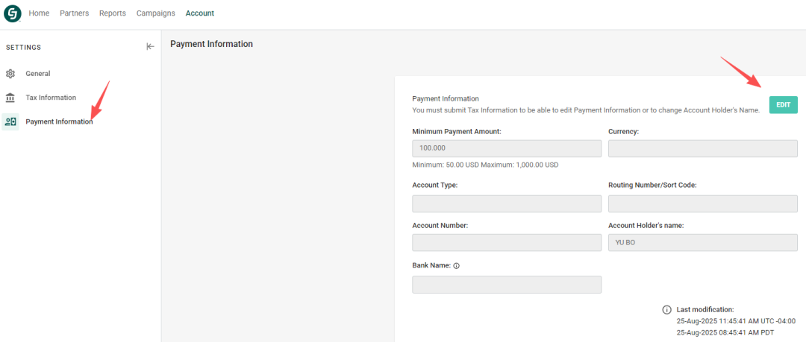
Task: Open the Partners menu
Action: 74,13
